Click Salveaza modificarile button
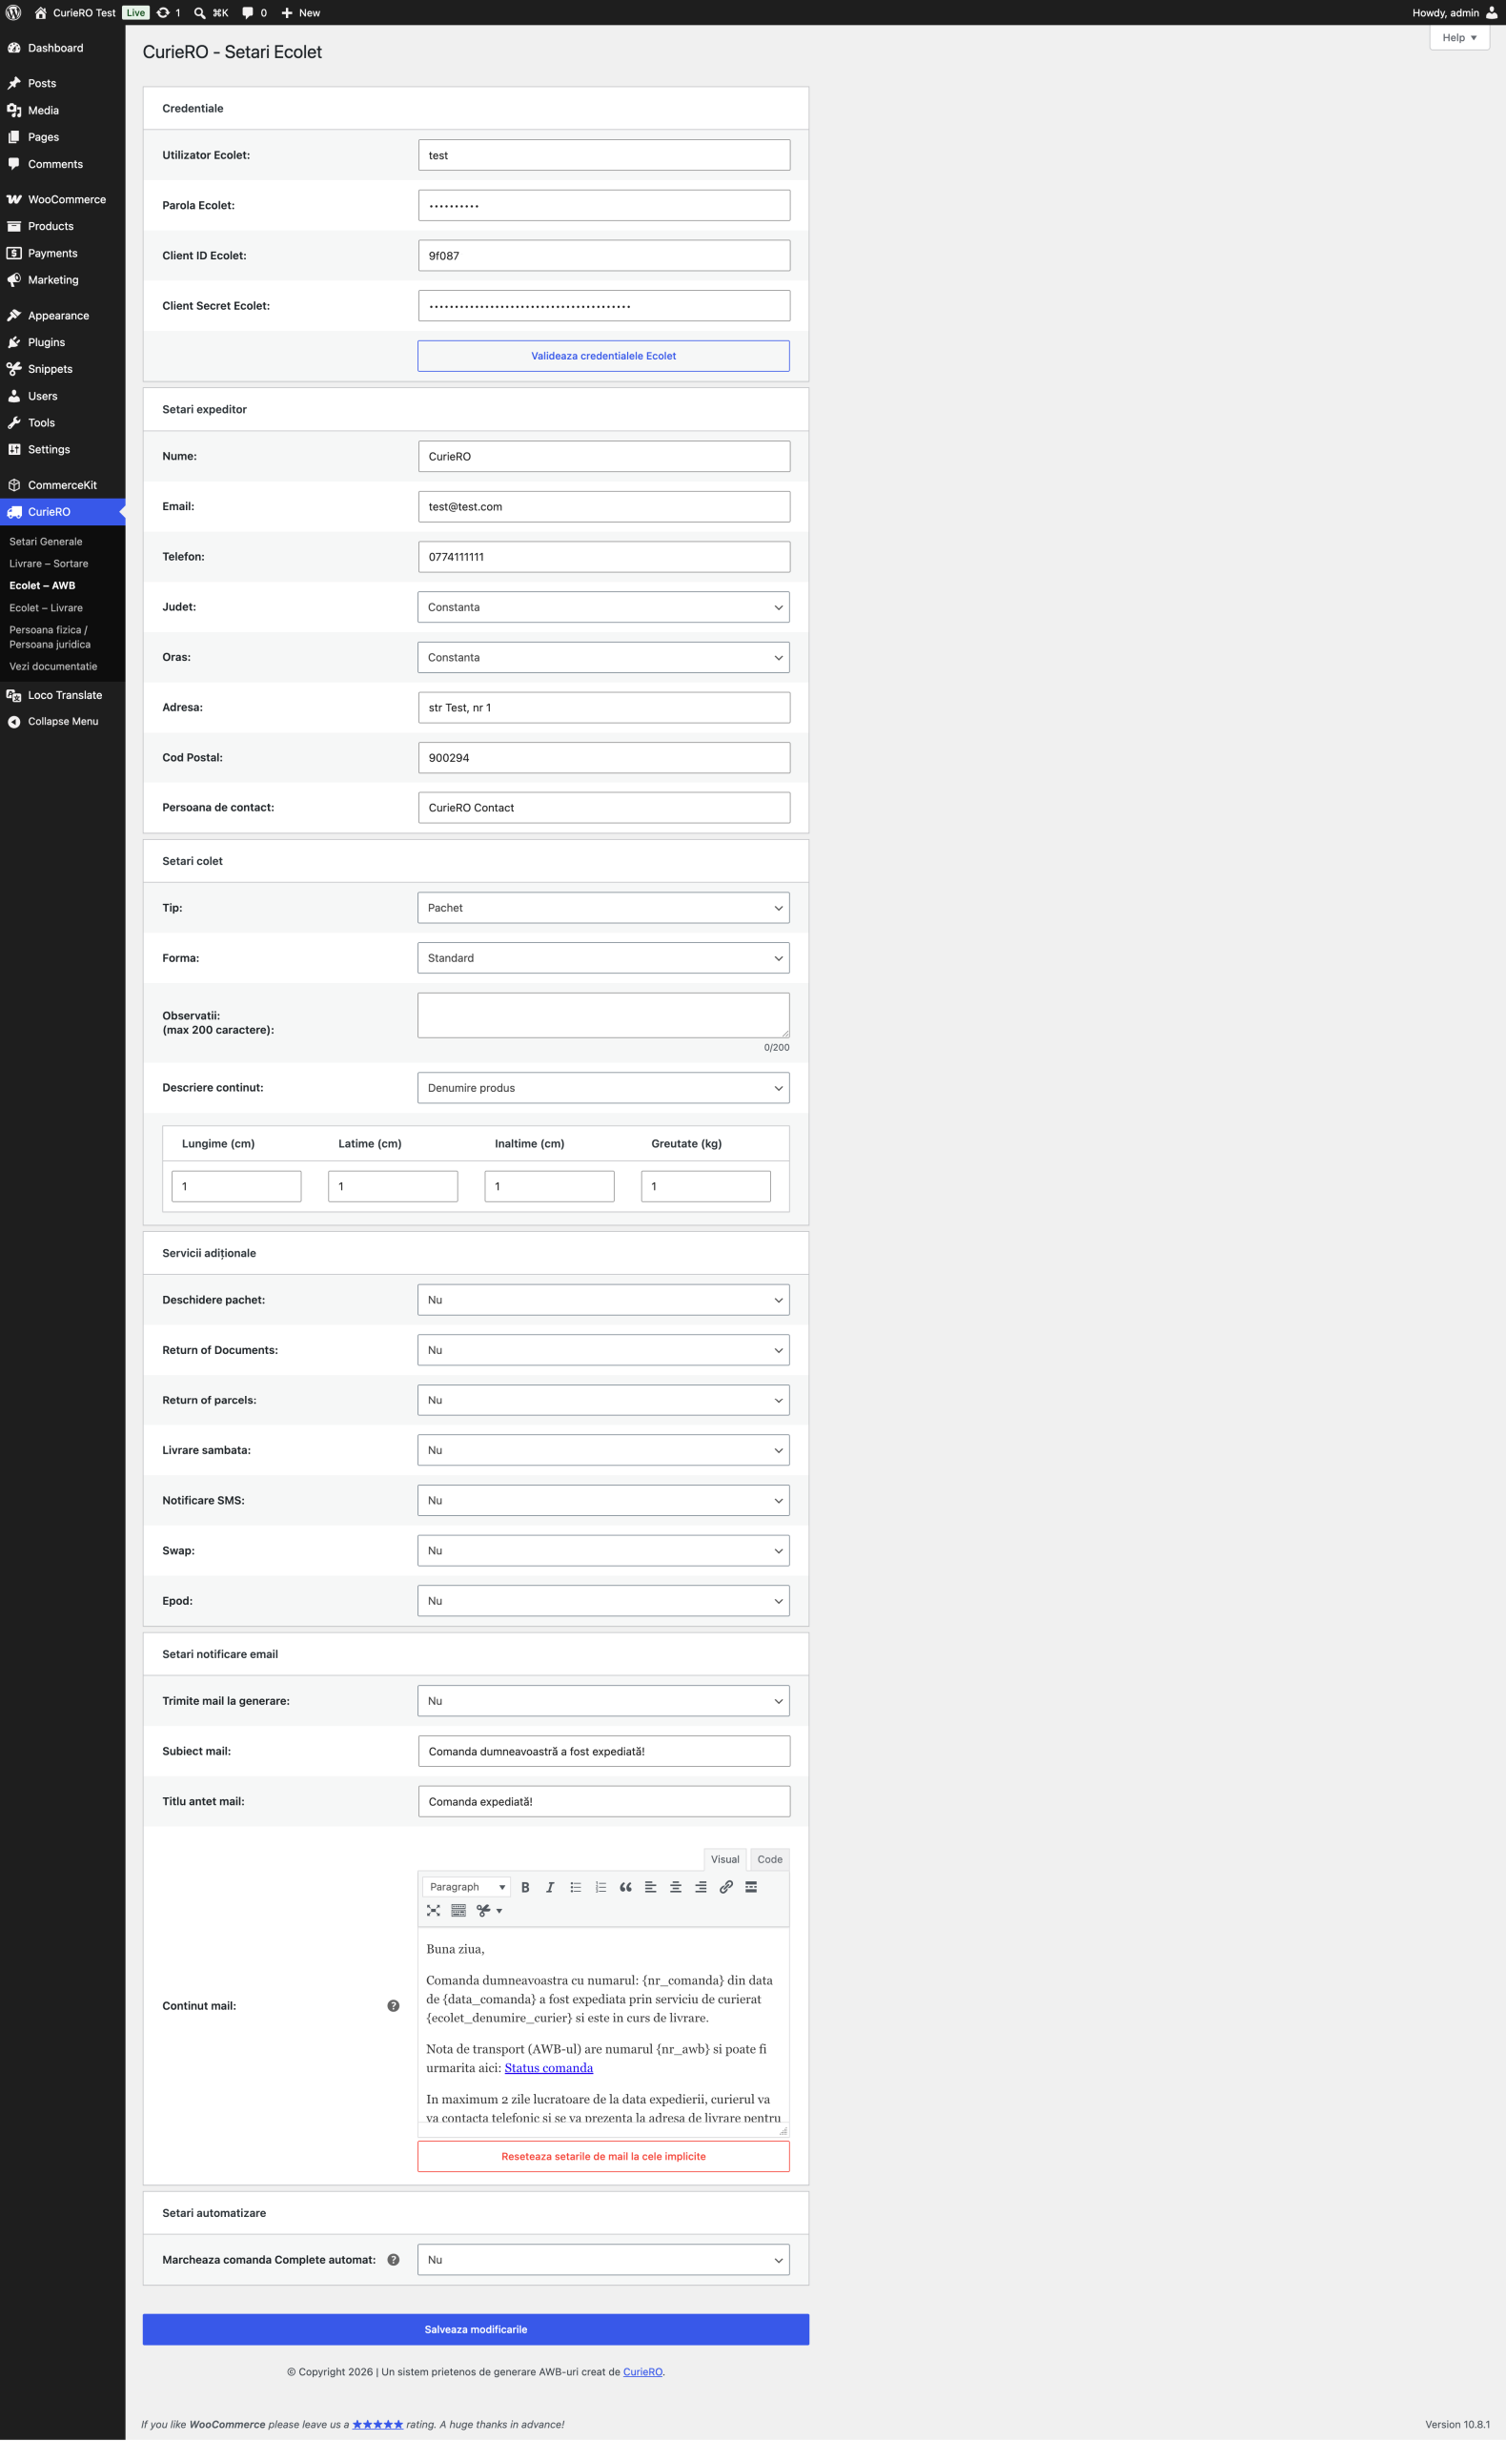The height and width of the screenshot is (2441, 1506). pyautogui.click(x=476, y=2329)
